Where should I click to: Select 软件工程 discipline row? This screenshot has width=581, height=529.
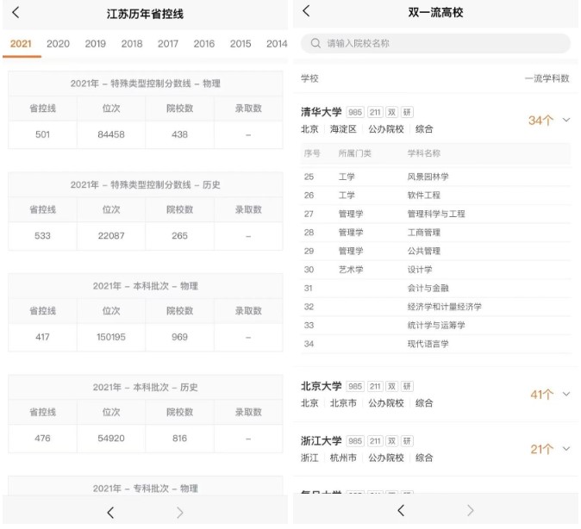click(423, 196)
